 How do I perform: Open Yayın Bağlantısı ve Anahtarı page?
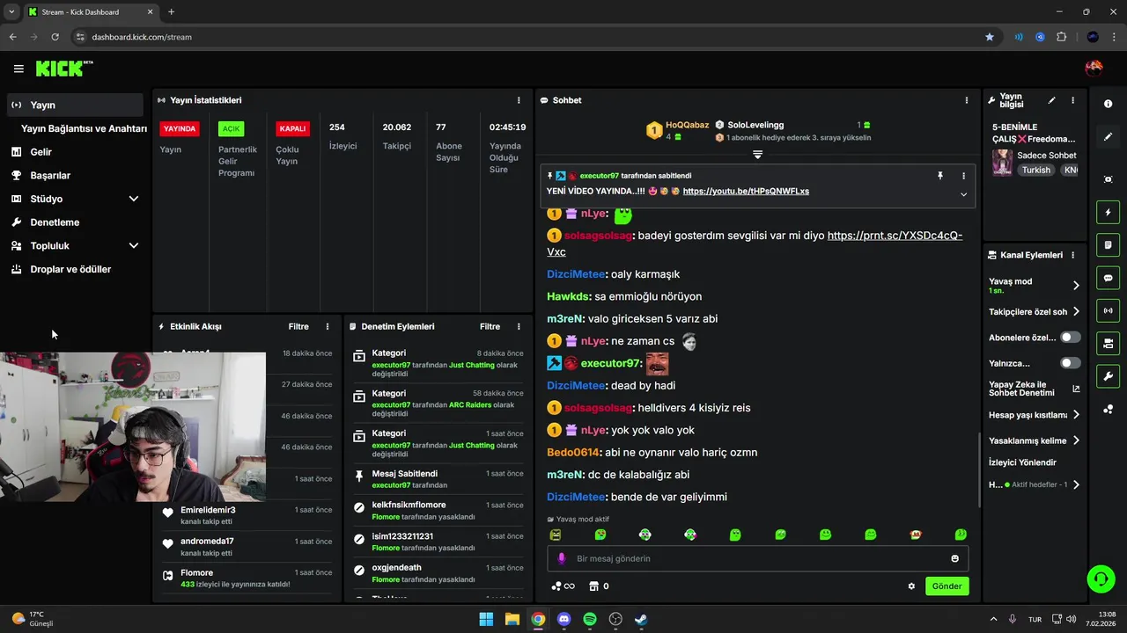[84, 128]
